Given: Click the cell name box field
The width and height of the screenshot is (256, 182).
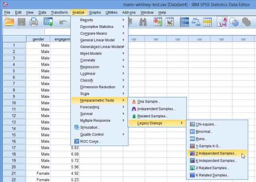Looking at the screenshot, I should [x=24, y=32].
